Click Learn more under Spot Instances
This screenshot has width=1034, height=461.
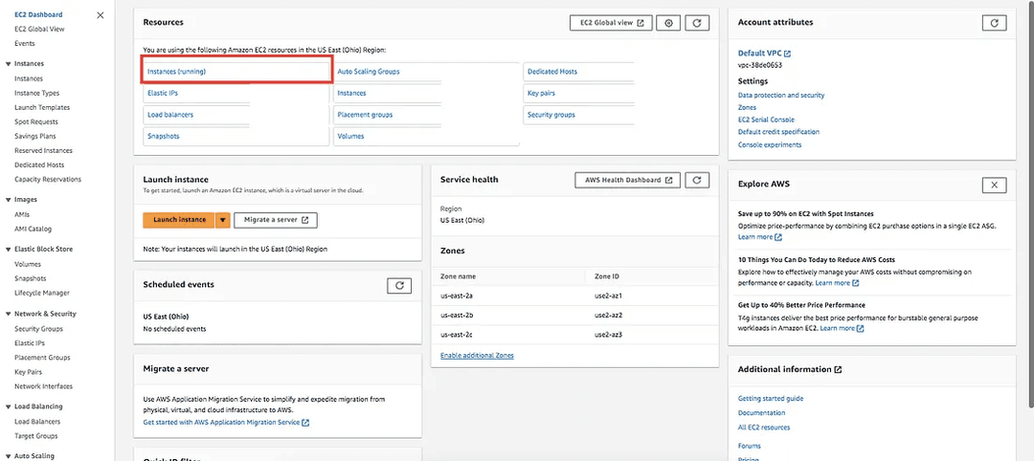[x=759, y=237]
